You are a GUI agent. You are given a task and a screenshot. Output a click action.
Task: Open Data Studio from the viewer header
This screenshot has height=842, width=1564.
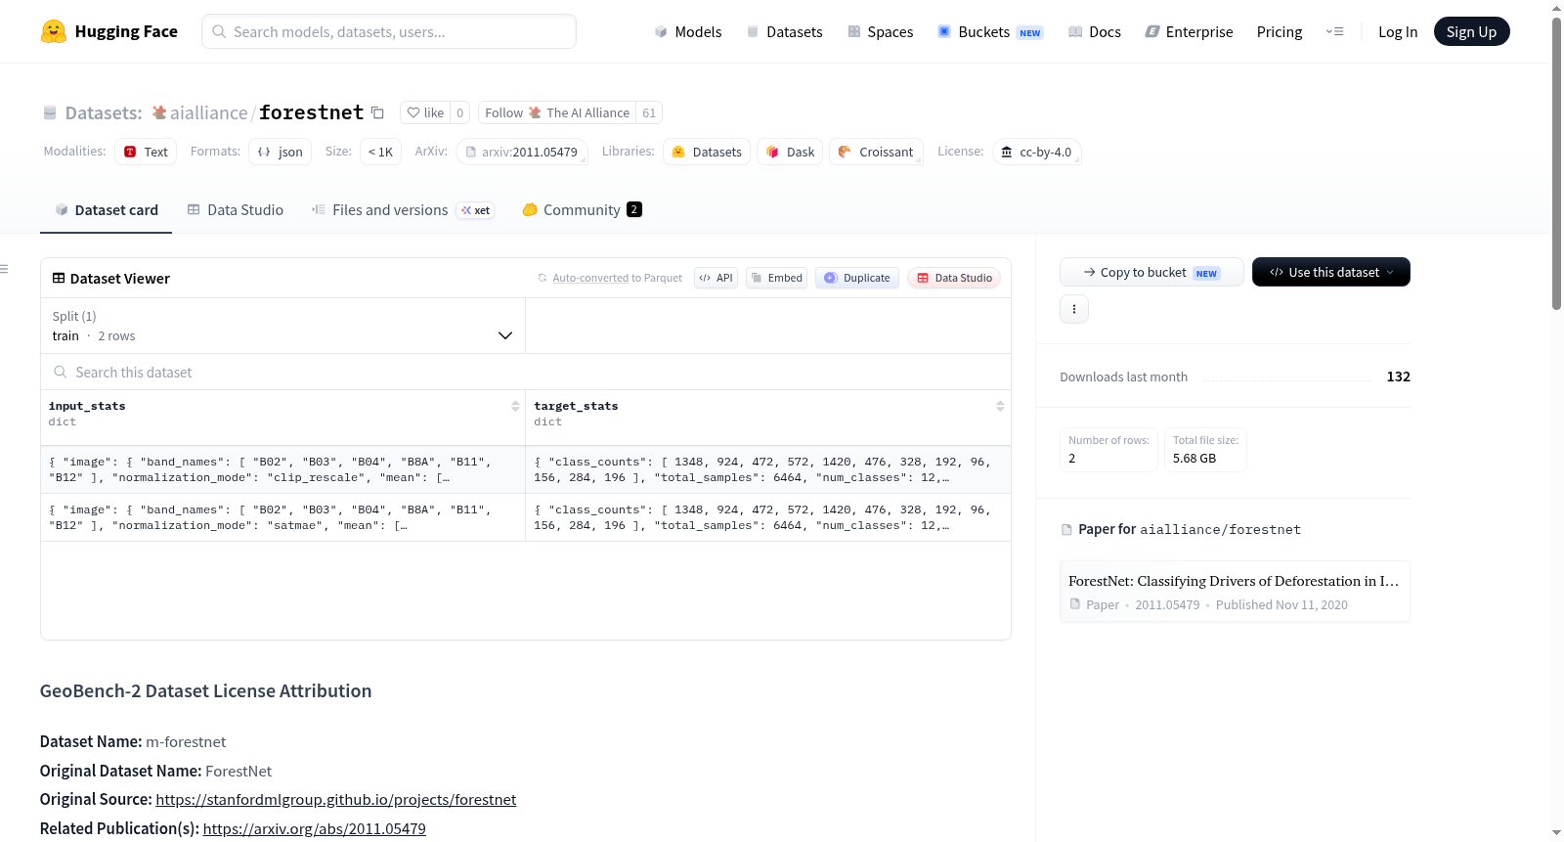(954, 278)
